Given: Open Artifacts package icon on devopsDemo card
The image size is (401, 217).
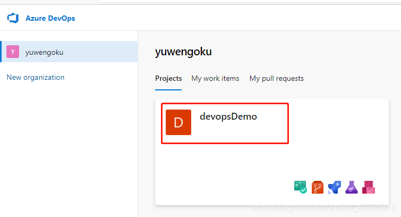Looking at the screenshot, I should 369,187.
